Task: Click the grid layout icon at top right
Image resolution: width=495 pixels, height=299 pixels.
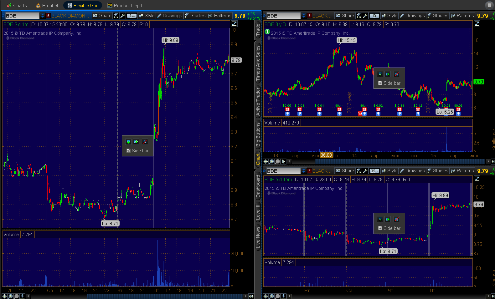Action: click(489, 5)
